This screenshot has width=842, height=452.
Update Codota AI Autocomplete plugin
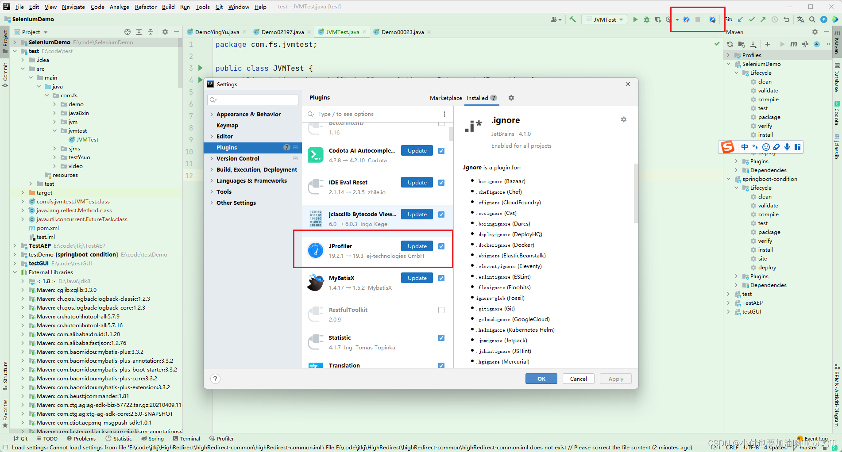pos(417,150)
